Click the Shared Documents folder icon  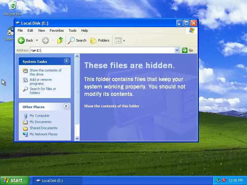(25, 128)
